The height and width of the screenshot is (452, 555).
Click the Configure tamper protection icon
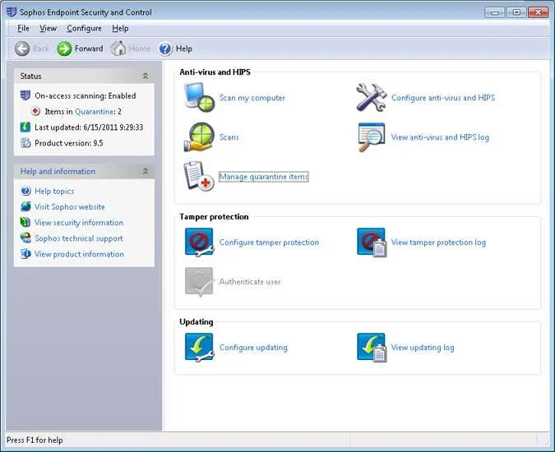click(x=199, y=242)
